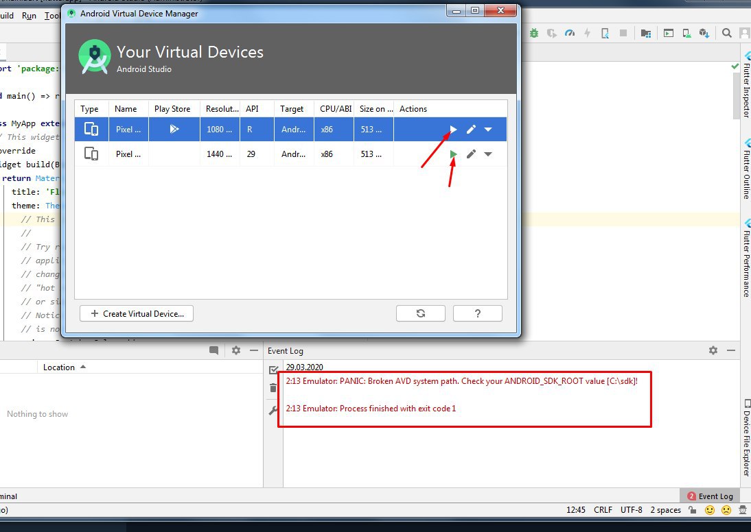
Task: Toggle file read-only lock icon
Action: [x=693, y=510]
